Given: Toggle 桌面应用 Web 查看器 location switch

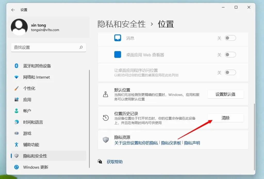Looking at the screenshot, I should [x=230, y=55].
